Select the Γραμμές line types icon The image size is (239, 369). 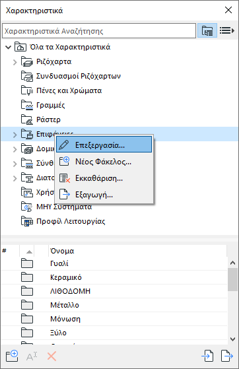27,105
